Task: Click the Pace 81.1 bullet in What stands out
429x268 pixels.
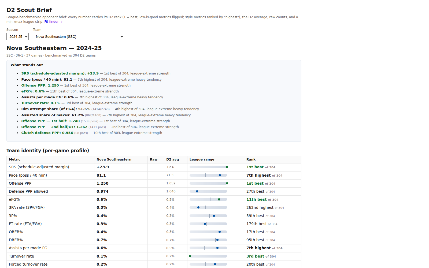Action: (91, 80)
